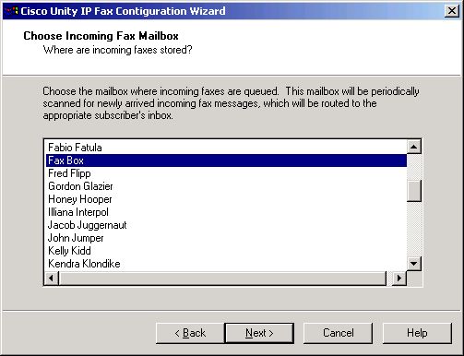Image resolution: width=464 pixels, height=356 pixels.
Task: Select Jacob Juggernaut entry
Action: click(226, 225)
